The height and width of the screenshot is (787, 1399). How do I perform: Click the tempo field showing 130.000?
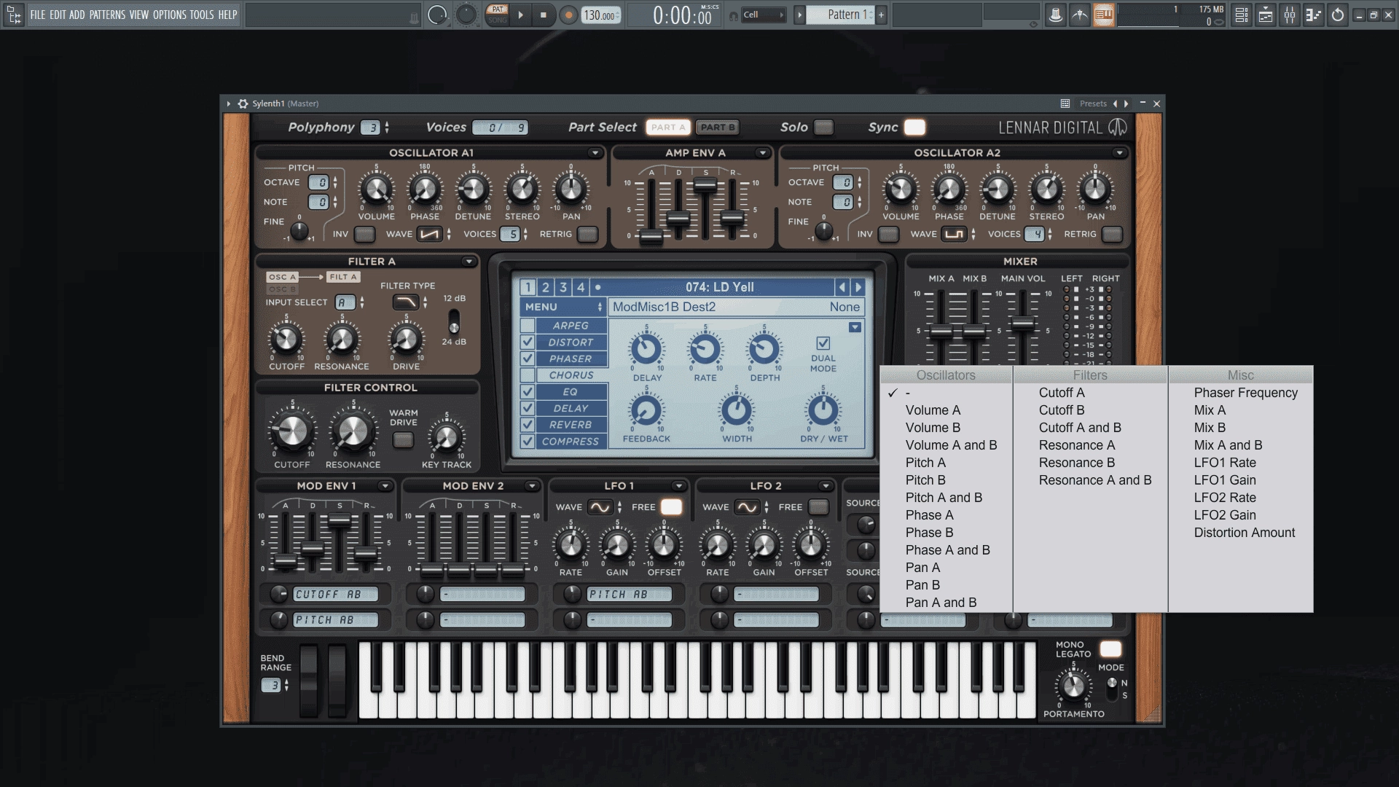pyautogui.click(x=600, y=15)
